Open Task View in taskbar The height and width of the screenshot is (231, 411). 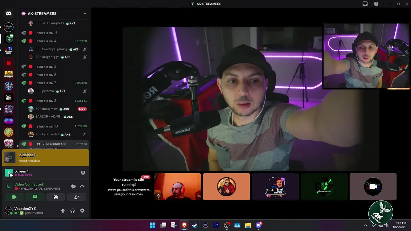point(163,225)
